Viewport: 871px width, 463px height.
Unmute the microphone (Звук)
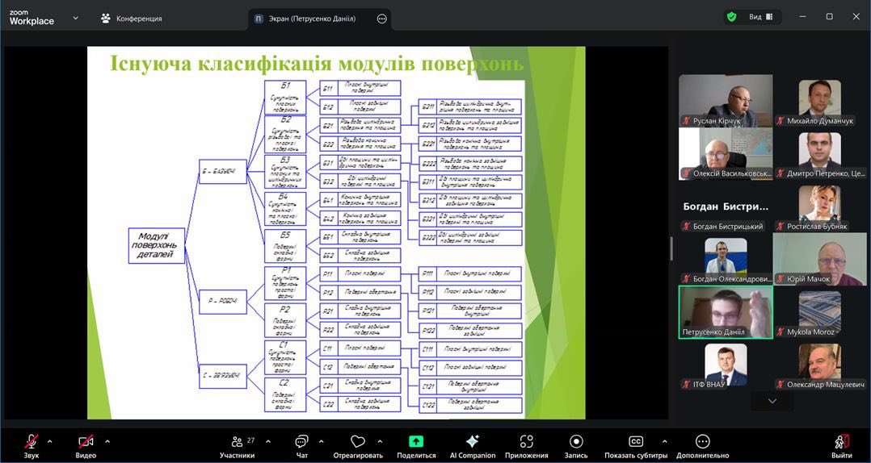(31, 442)
